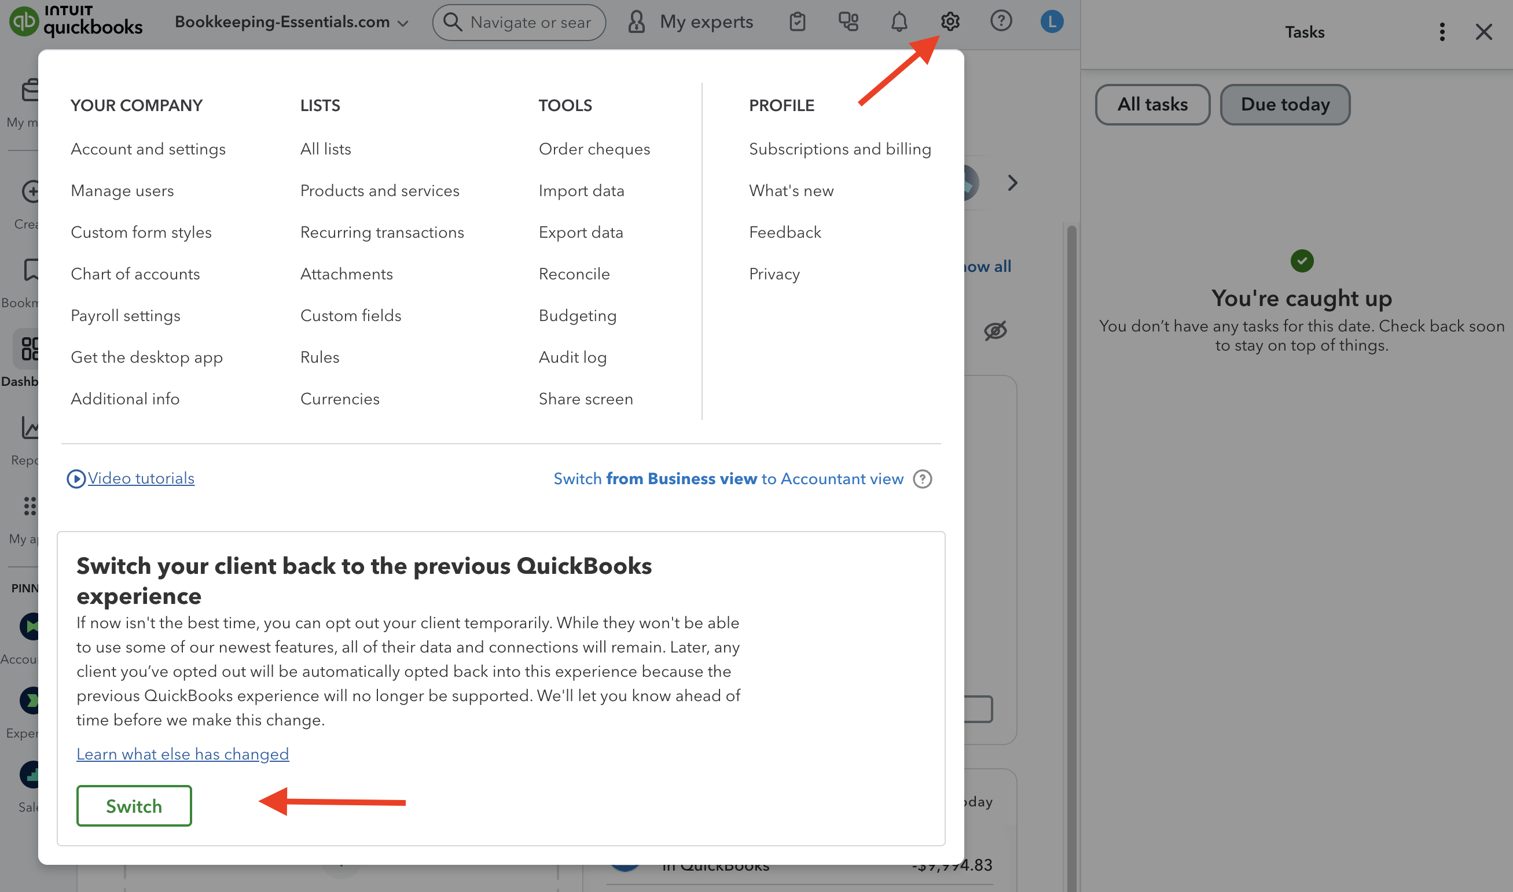Toggle the crossed-out eye privacy icon
1513x892 pixels.
coord(995,330)
